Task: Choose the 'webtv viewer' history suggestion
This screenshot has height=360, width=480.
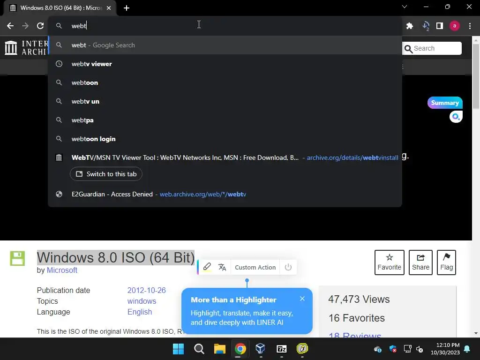Action: click(225, 64)
